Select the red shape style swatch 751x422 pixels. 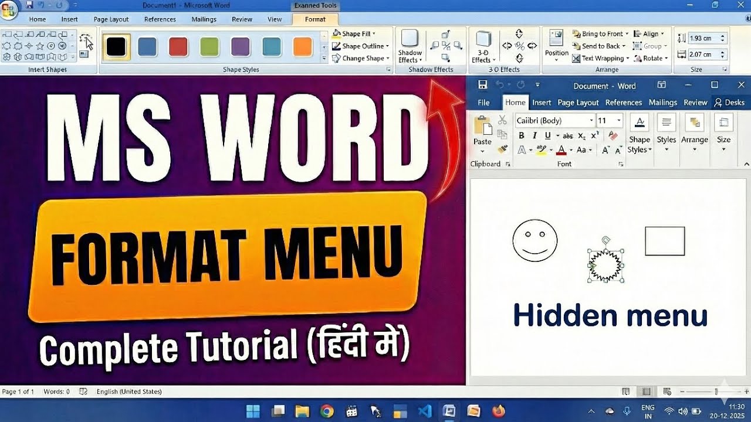point(178,47)
